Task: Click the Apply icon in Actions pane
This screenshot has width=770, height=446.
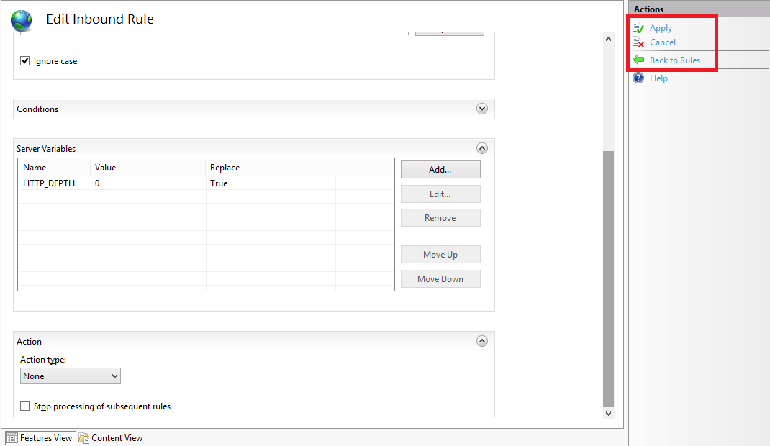Action: pyautogui.click(x=638, y=28)
